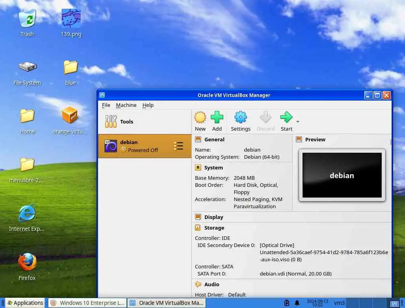Start the debian VM with green arrow
Image resolution: width=405 pixels, height=308 pixels.
pyautogui.click(x=286, y=118)
